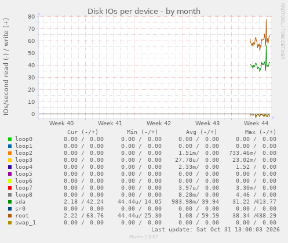Click the 'Munin 2.0.67' footer text
The width and height of the screenshot is (288, 243).
click(144, 237)
